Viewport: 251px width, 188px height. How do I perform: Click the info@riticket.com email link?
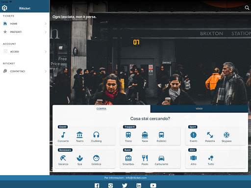[x=136, y=178]
